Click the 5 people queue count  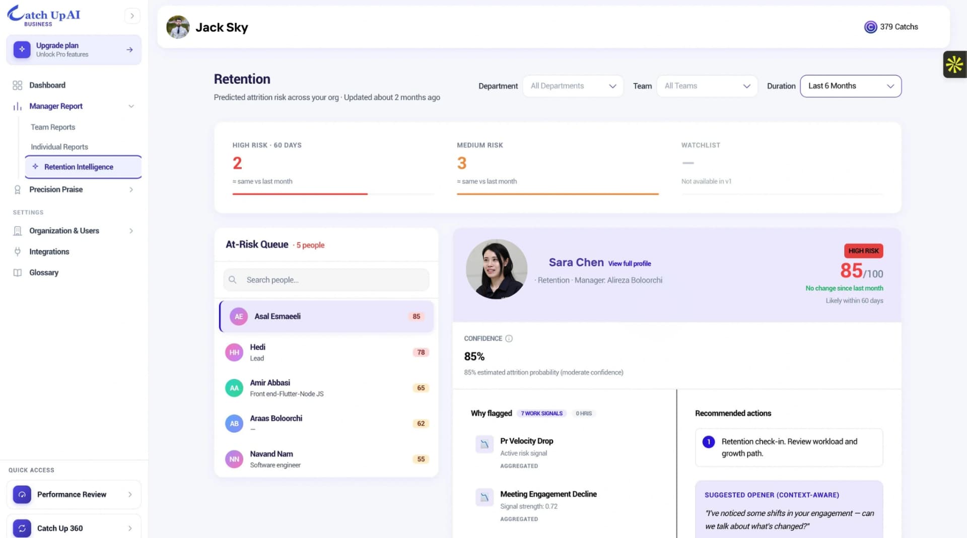click(x=310, y=246)
